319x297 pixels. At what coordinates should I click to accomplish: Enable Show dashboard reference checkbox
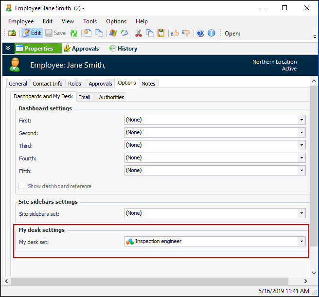coord(21,186)
